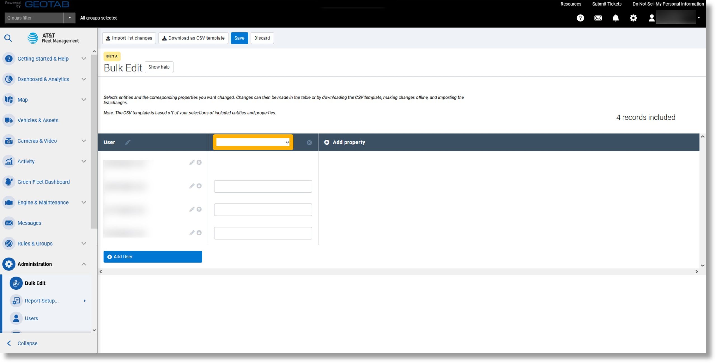Remove the second user row with X icon
The height and width of the screenshot is (363, 716).
(x=199, y=186)
